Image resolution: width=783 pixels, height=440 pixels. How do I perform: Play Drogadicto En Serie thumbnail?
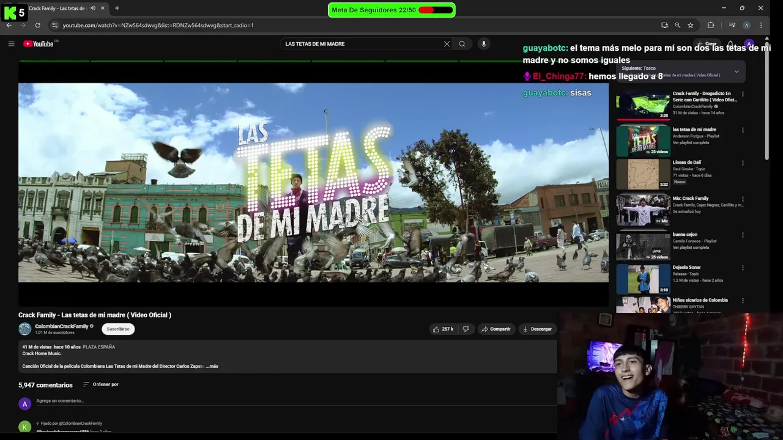click(x=643, y=105)
